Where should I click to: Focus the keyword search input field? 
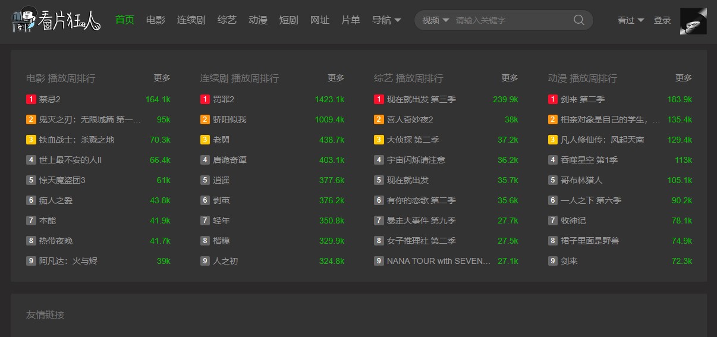coord(511,20)
